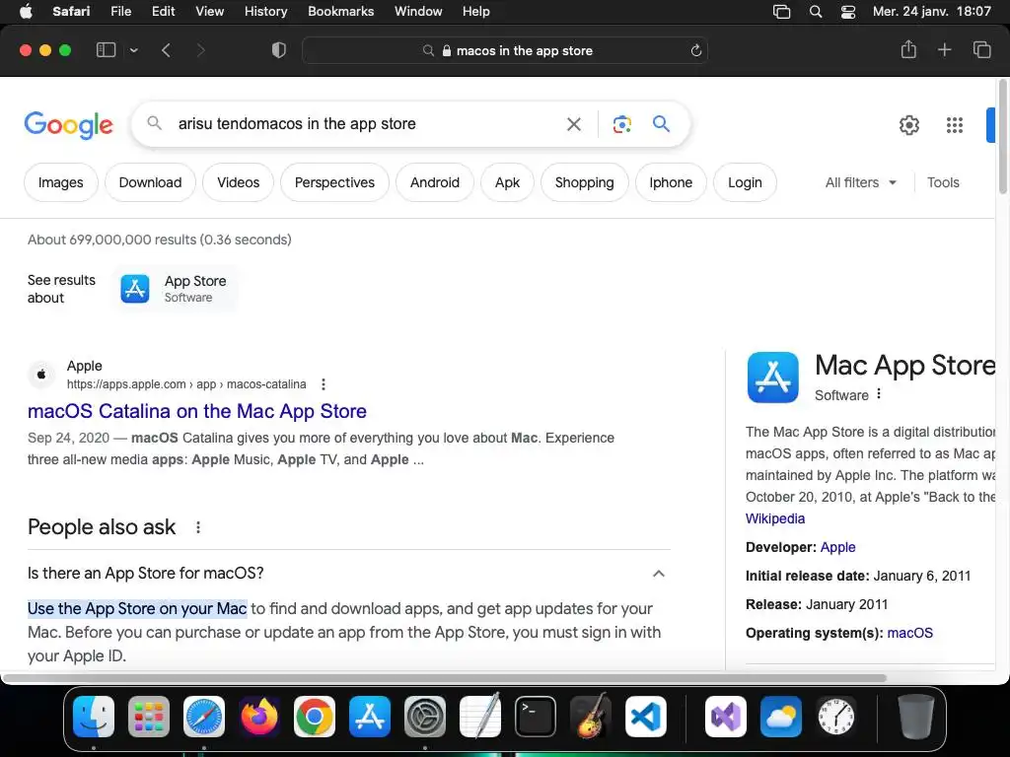Search by image with the camera icon

tap(621, 124)
